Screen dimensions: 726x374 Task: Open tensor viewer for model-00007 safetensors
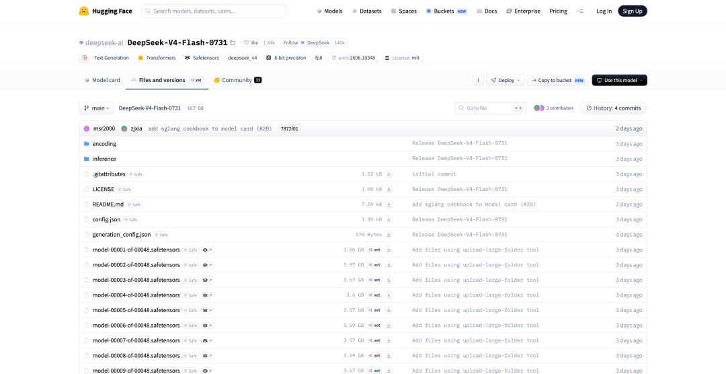click(208, 340)
